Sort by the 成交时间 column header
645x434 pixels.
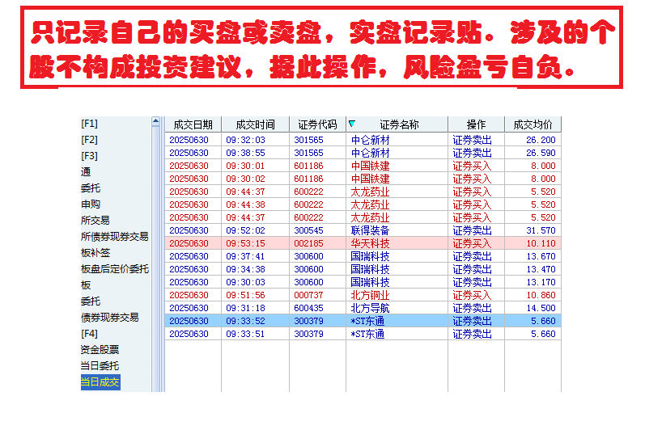(256, 124)
